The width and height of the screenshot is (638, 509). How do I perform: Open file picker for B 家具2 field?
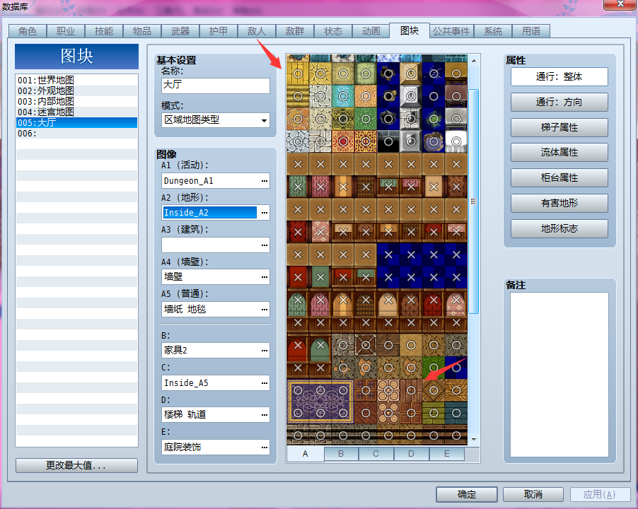(x=265, y=350)
